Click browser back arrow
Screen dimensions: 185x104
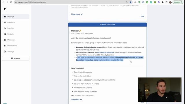[3, 2]
